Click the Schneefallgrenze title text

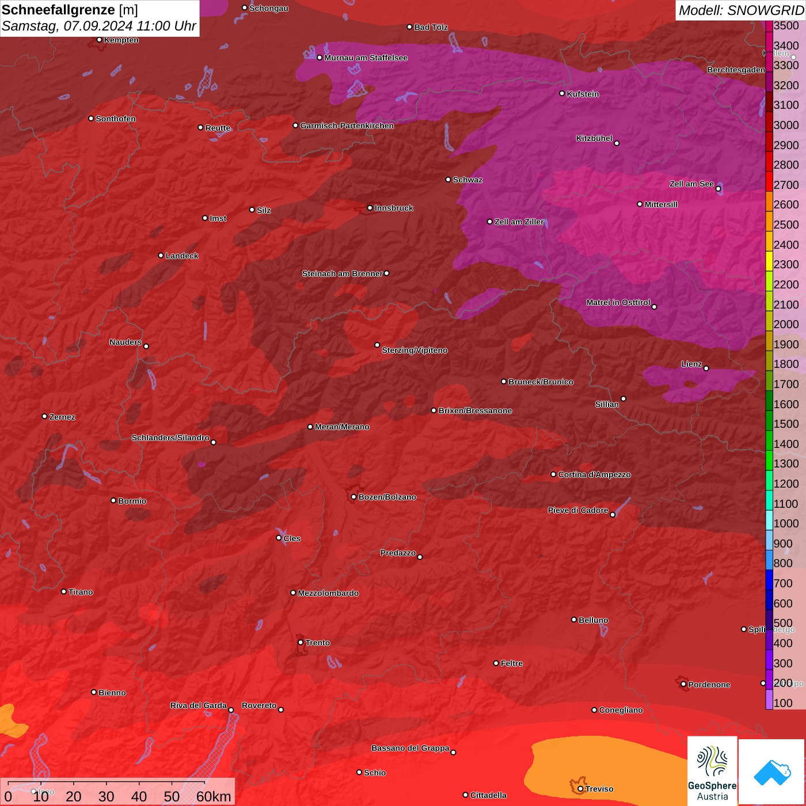point(59,10)
